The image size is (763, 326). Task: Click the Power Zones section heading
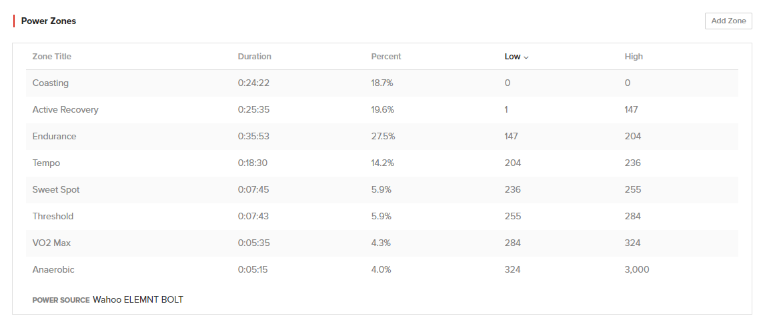click(49, 21)
